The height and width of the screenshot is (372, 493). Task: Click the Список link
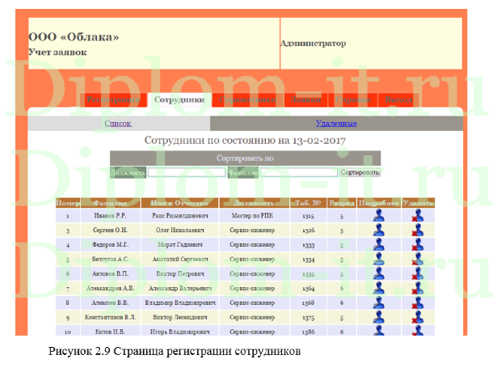point(118,124)
